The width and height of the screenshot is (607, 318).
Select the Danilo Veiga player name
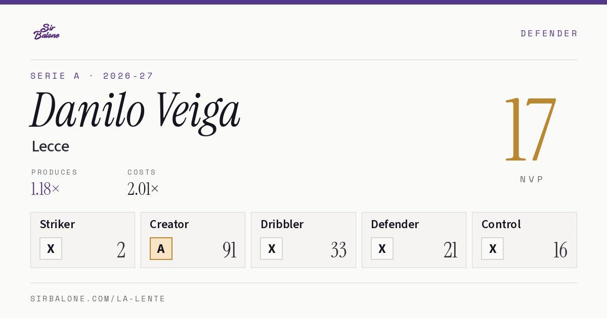[x=135, y=112]
